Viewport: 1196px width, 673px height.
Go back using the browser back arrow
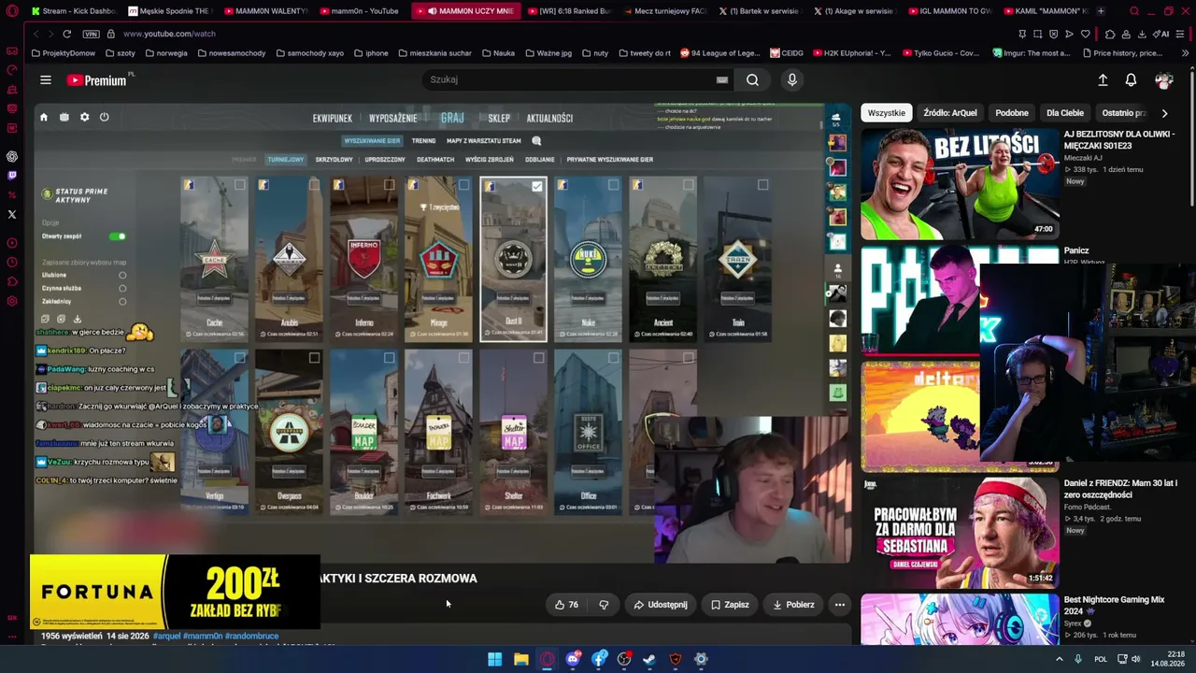pyautogui.click(x=36, y=34)
